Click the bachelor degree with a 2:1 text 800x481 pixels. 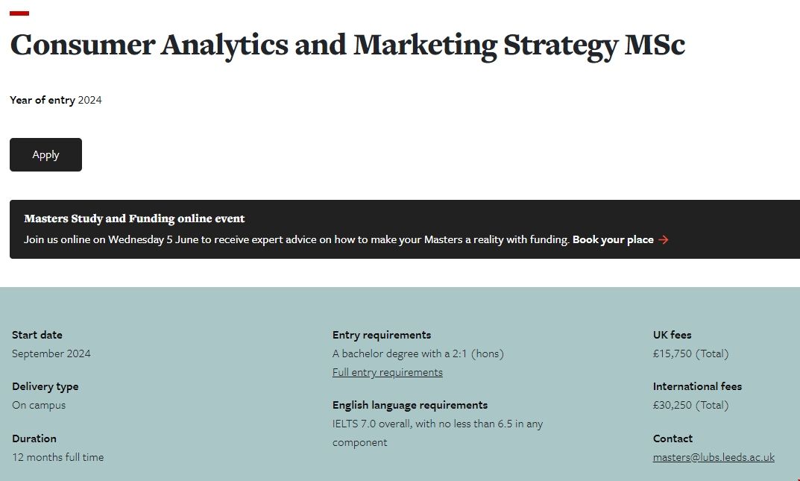(418, 353)
